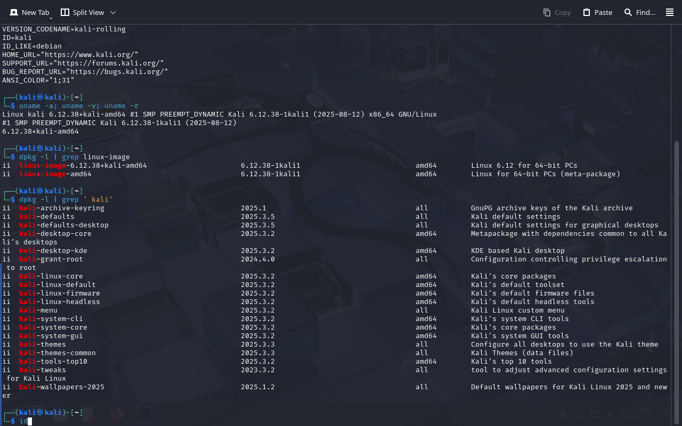
Task: Click the 'kali-menu' package name
Action: tap(38, 310)
